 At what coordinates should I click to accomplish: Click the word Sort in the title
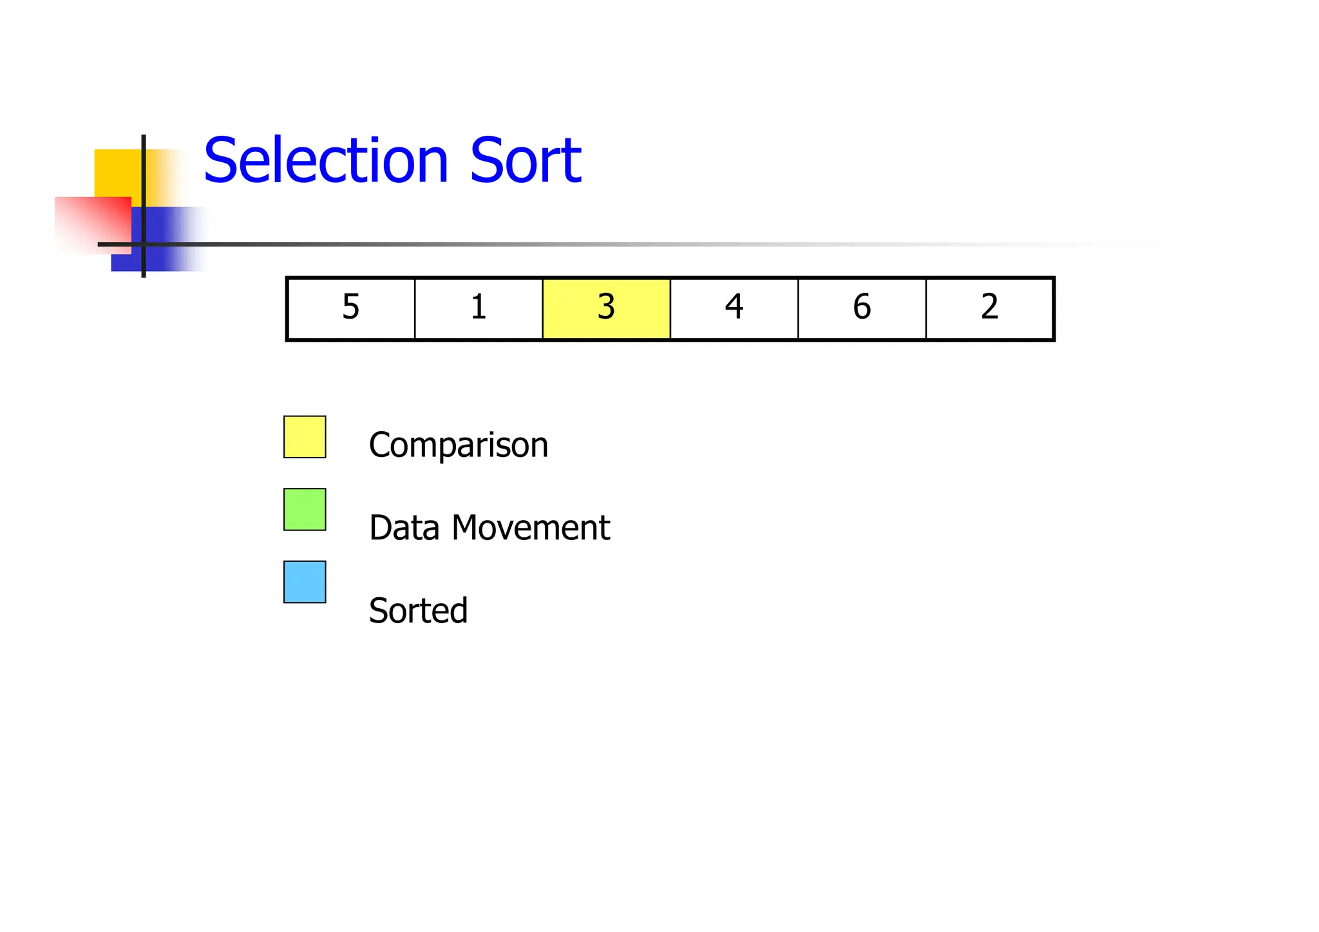point(525,160)
